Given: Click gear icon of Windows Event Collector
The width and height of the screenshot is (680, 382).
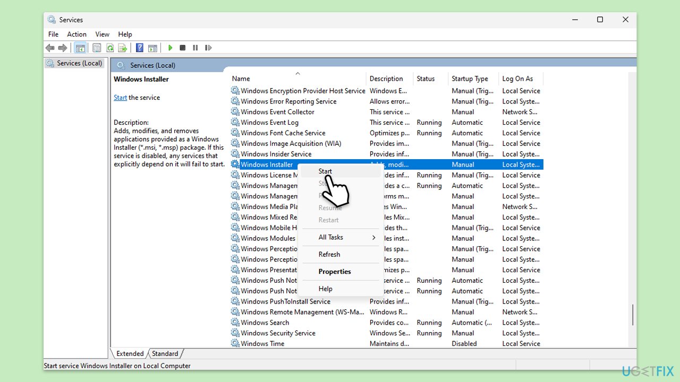Looking at the screenshot, I should pos(235,112).
